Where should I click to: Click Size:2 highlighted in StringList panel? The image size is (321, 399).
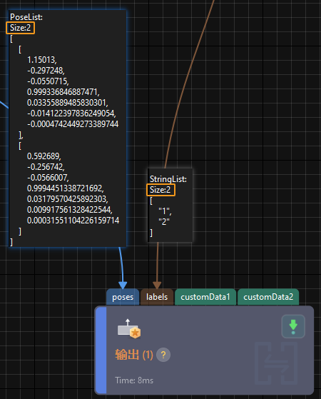point(160,190)
